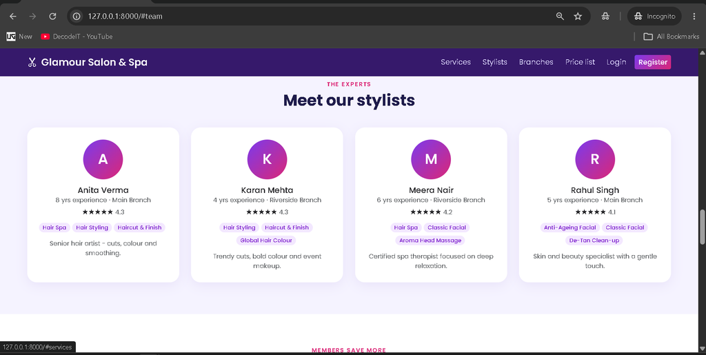This screenshot has width=706, height=355.
Task: Click the Hair Spa tag on Anita Verma's card
Action: (54, 227)
